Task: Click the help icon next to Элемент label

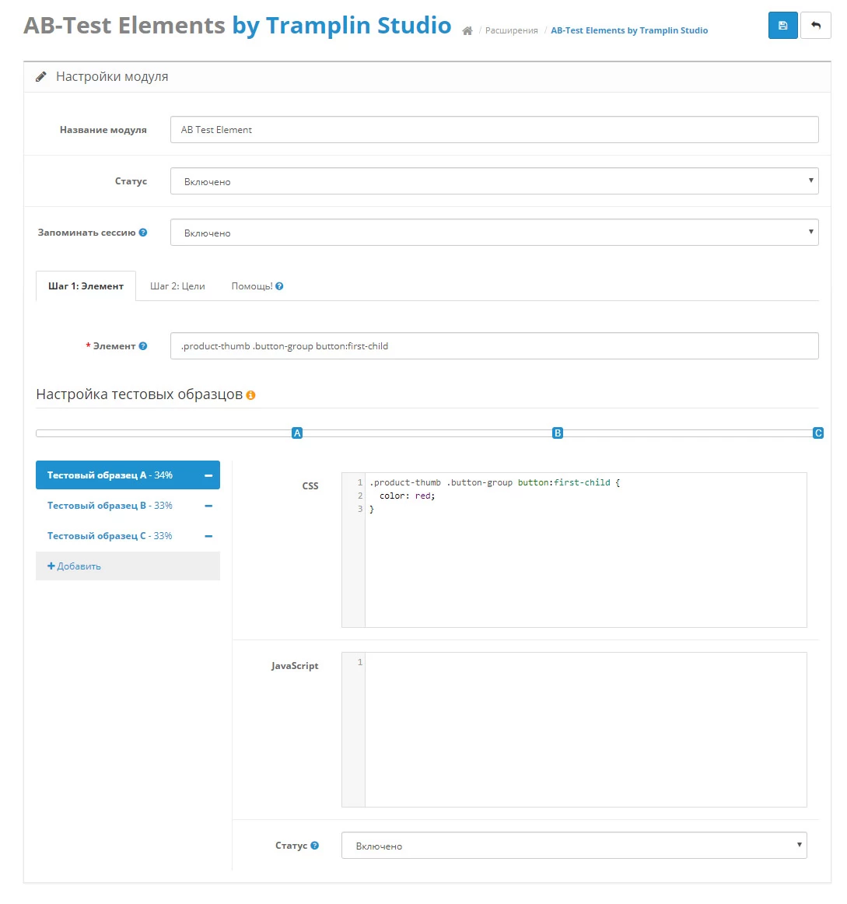Action: point(143,346)
